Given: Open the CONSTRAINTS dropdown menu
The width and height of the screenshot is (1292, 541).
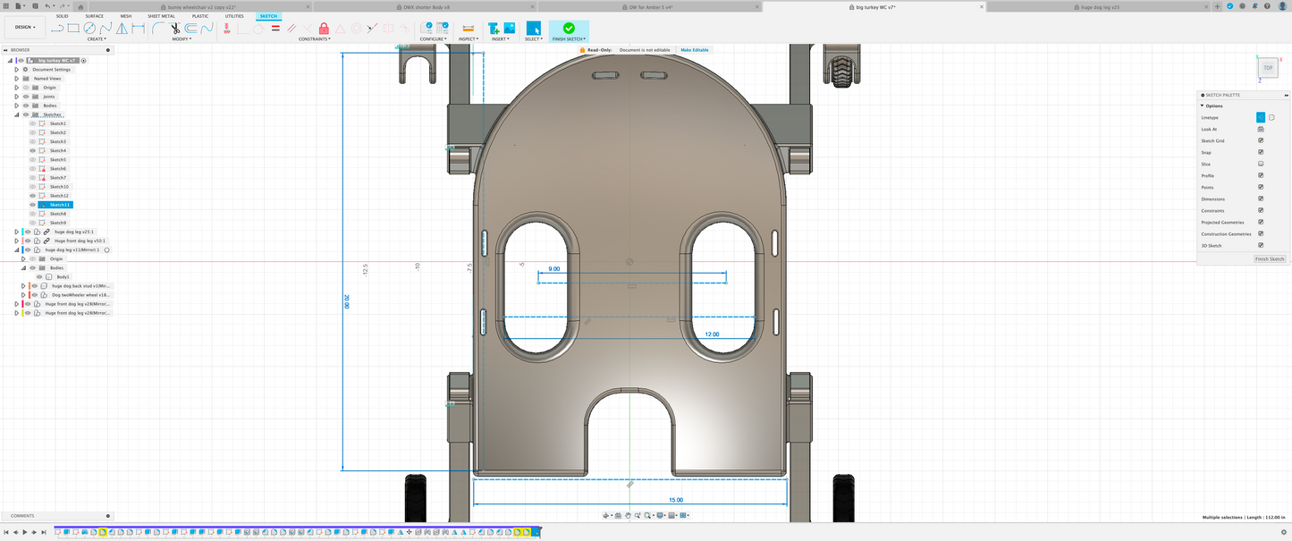Looking at the screenshot, I should pyautogui.click(x=314, y=39).
